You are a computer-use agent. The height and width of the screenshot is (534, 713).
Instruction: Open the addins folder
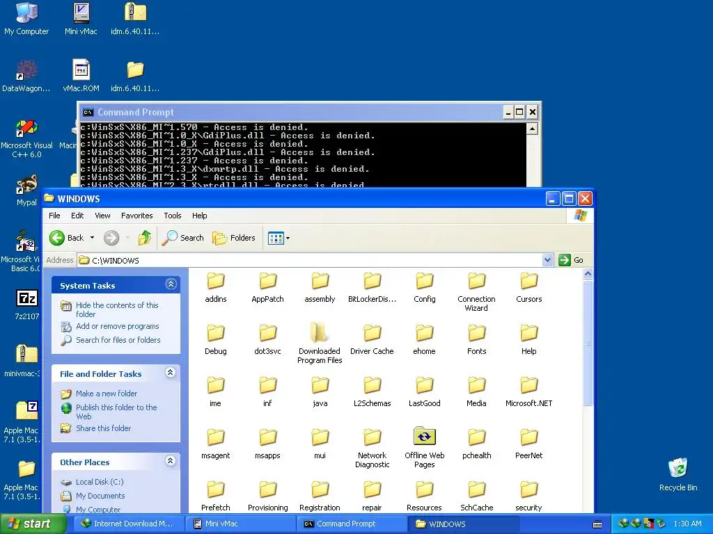pos(216,287)
